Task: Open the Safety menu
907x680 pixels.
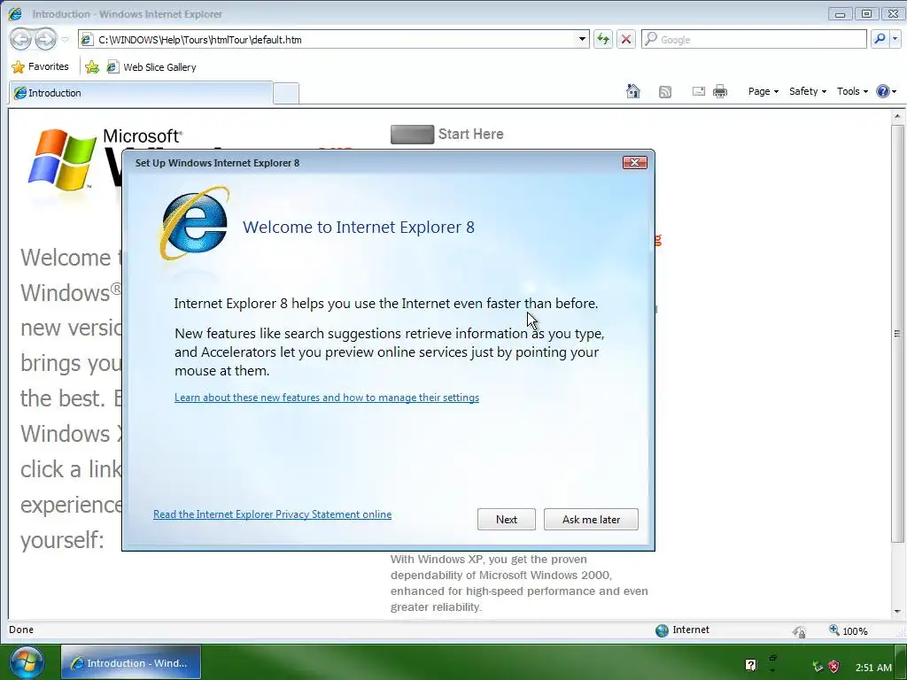Action: 808,91
